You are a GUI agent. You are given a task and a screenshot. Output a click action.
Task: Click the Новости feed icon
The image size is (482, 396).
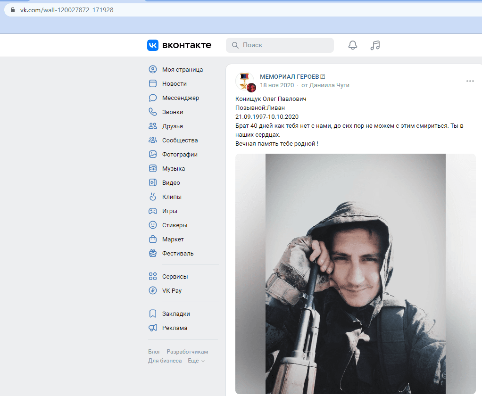153,83
